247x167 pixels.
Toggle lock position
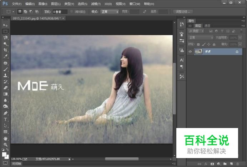pos(209,44)
